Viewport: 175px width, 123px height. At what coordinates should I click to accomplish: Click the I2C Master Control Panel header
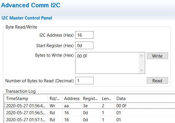27,18
